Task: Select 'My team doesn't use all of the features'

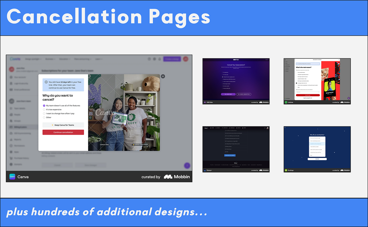Action: pos(61,106)
